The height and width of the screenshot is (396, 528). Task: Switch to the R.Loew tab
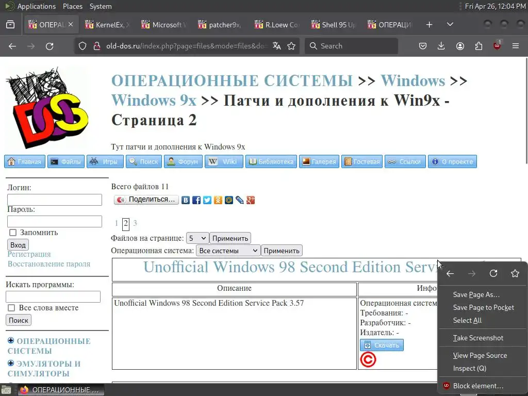(277, 25)
